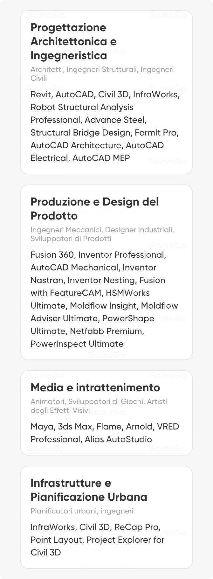Click the Media e intrattenimento heading
Viewport: 213px width, 579px height.
[x=95, y=387]
